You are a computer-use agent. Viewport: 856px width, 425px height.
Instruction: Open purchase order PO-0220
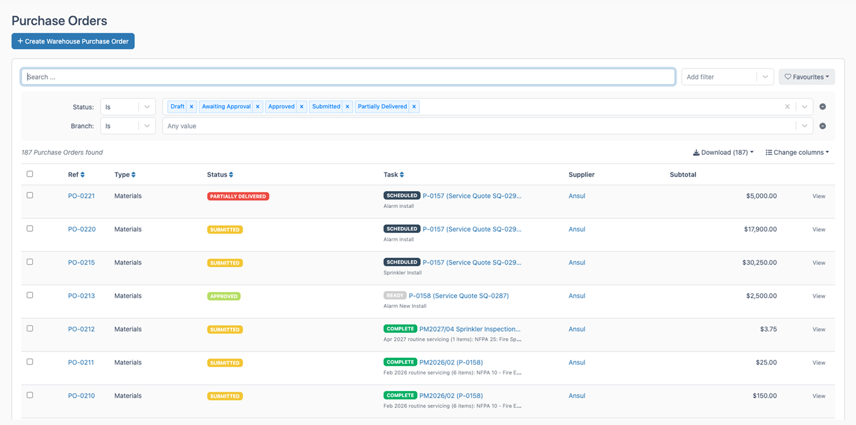82,229
